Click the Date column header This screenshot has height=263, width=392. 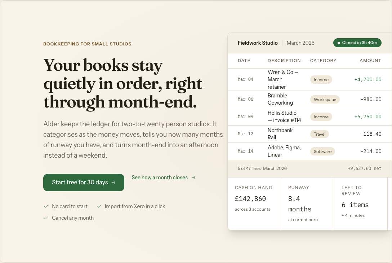pos(244,61)
